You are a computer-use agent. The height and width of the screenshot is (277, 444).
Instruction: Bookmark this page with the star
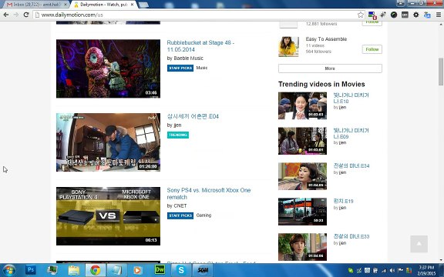360,15
